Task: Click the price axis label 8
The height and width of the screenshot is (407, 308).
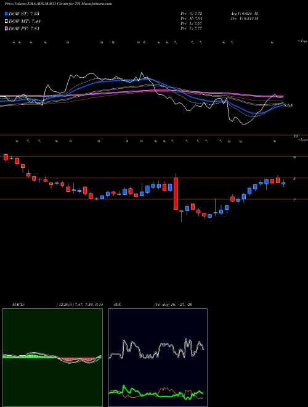Action: tap(294, 179)
